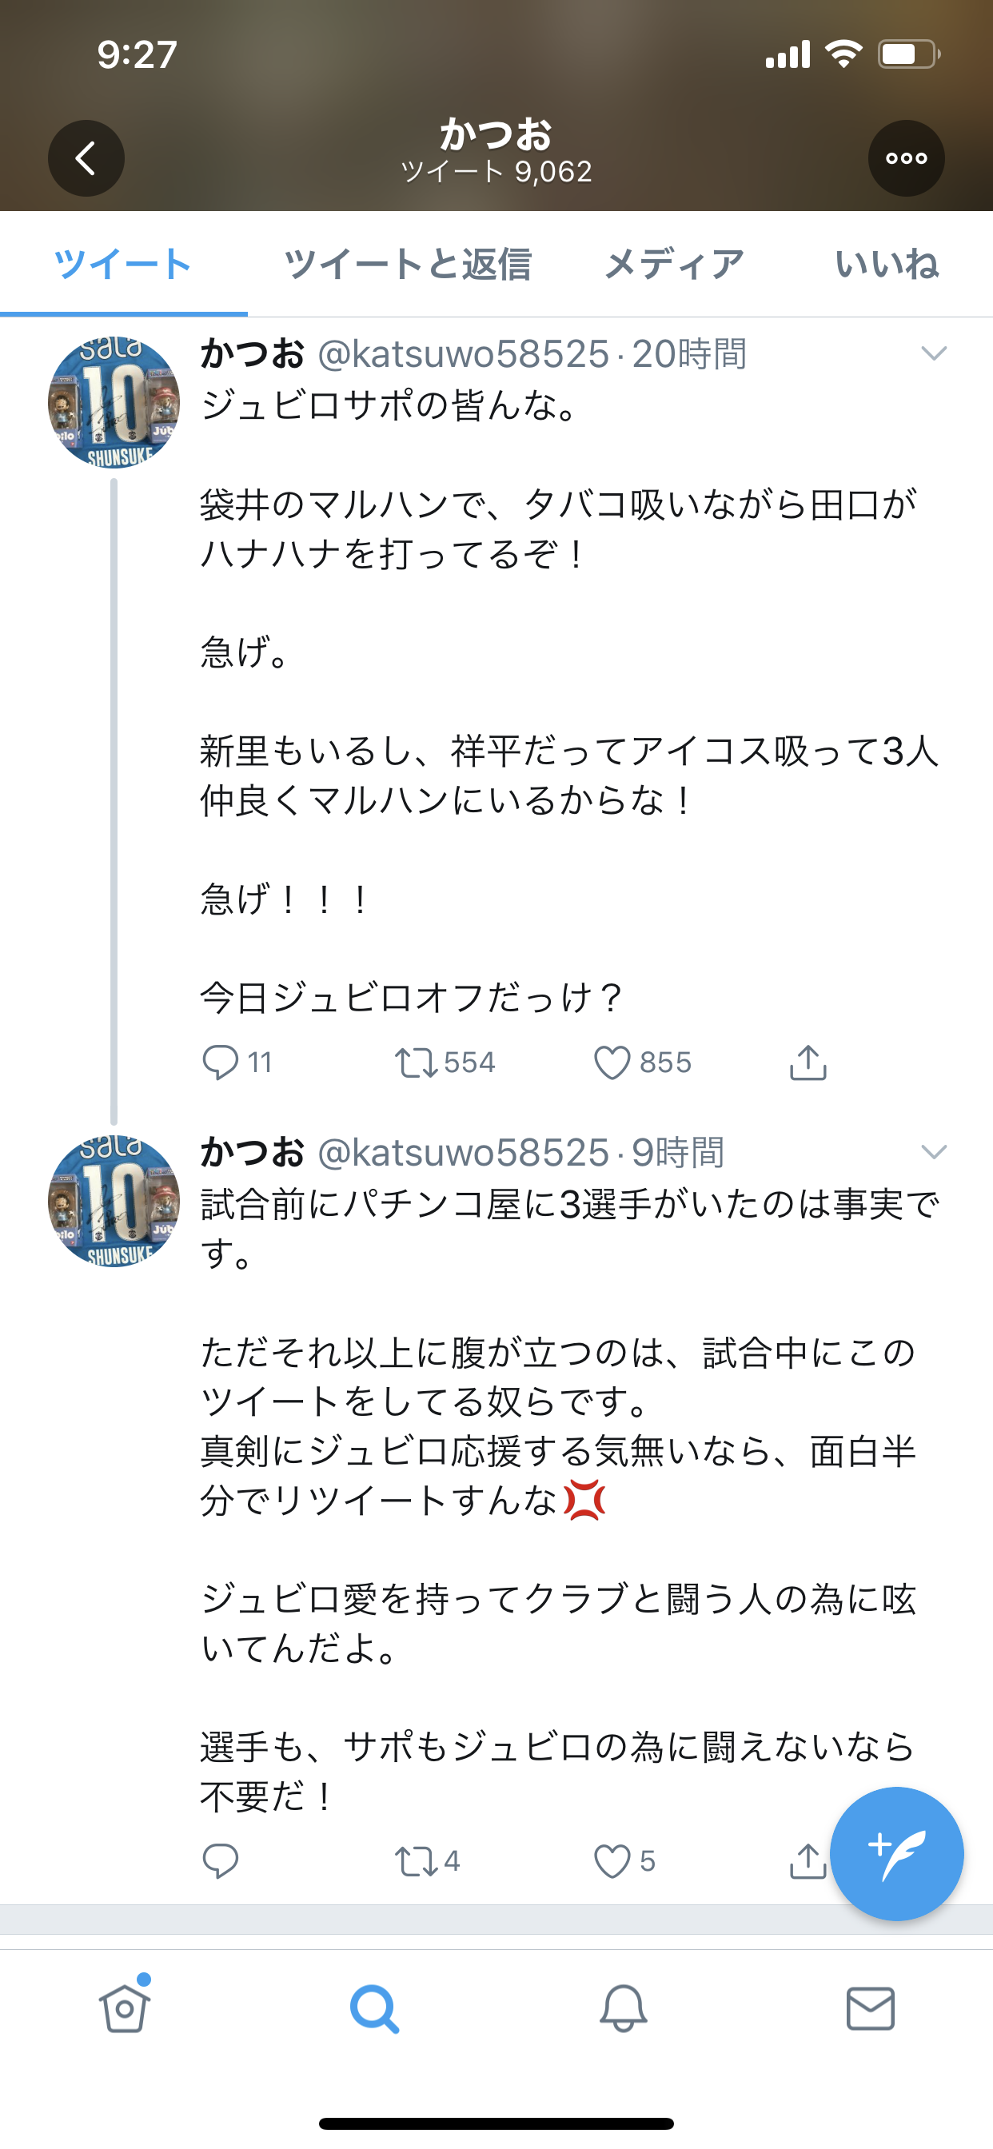Reply to the first tweet with 11 replies
The image size is (993, 2149).
(x=221, y=1063)
